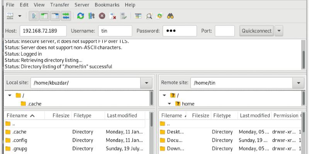Refresh the file and folder lists

pyautogui.click(x=80, y=16)
